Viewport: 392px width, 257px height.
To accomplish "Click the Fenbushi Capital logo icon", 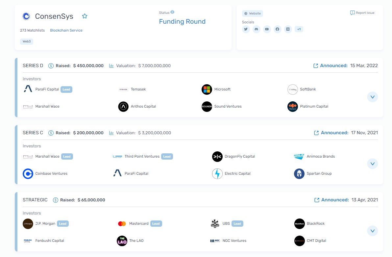I will [28, 241].
